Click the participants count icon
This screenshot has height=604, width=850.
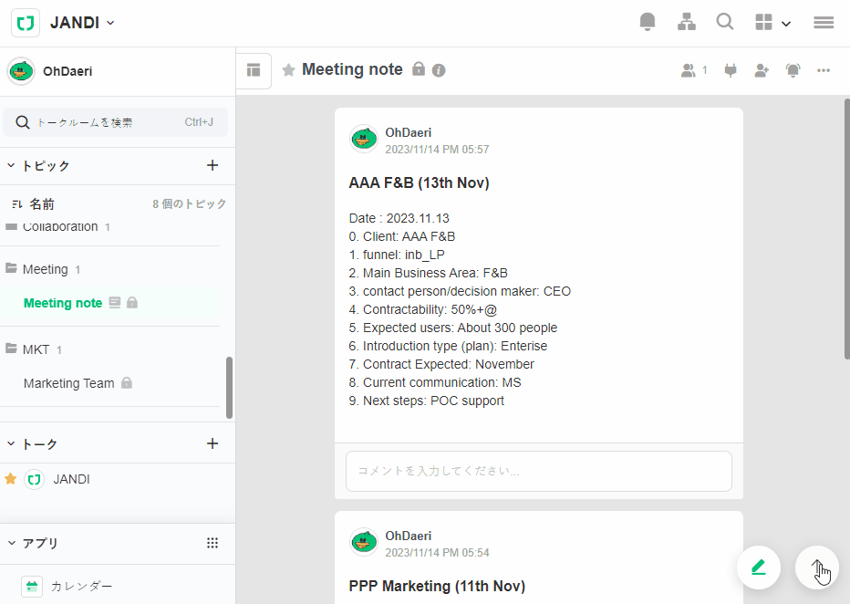[693, 70]
